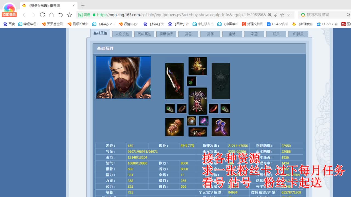351x197 pixels.
Task: Open the 坐骑 tab
Action: pyautogui.click(x=232, y=34)
